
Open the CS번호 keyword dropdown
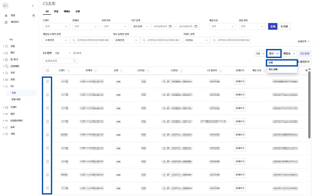tap(197, 40)
